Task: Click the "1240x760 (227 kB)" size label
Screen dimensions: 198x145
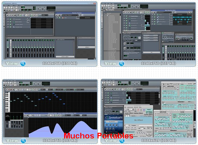Action: [x=158, y=63]
